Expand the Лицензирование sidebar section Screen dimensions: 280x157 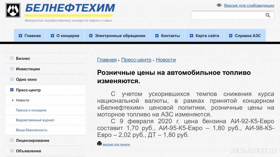tap(12, 140)
